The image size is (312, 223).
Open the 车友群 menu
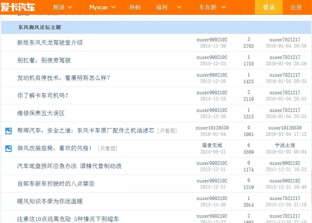point(207,7)
